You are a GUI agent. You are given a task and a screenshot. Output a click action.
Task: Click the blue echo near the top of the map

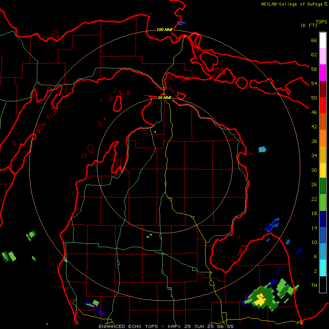(x=181, y=23)
